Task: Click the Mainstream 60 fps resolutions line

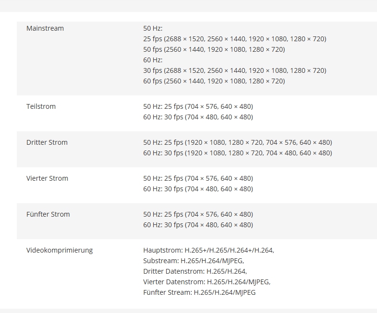Action: [x=214, y=81]
